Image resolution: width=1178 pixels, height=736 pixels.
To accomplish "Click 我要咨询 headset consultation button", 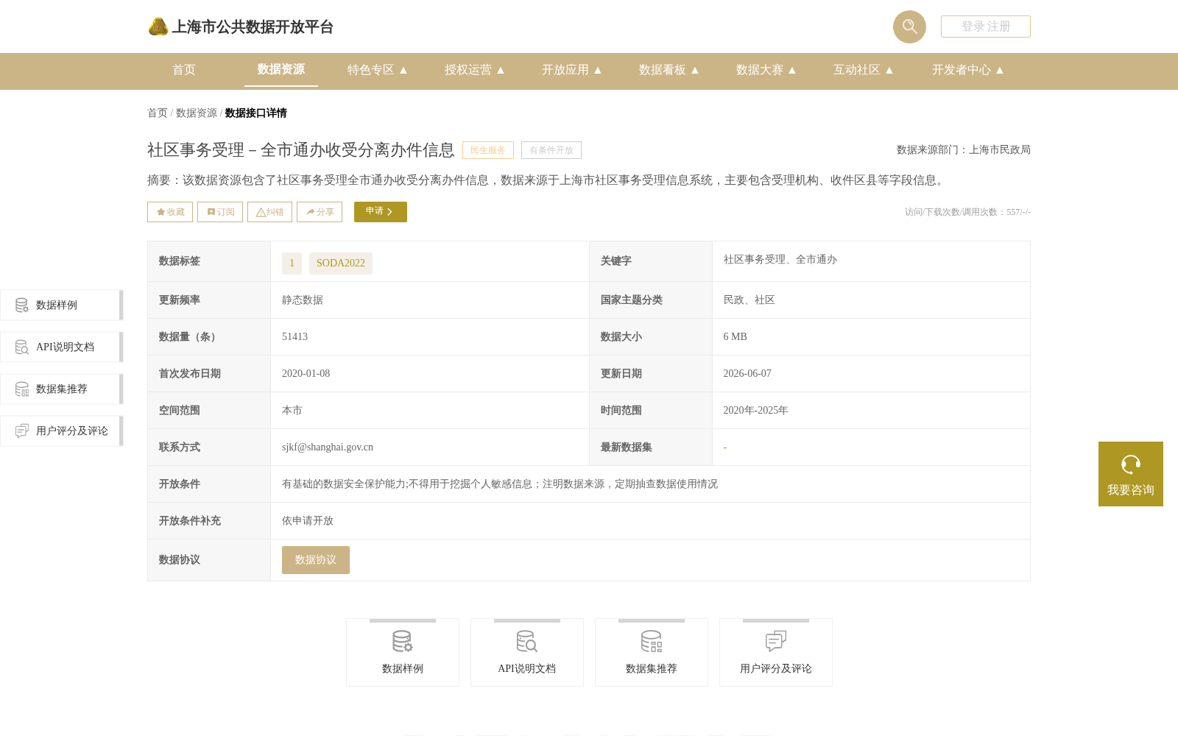I will (x=1131, y=474).
